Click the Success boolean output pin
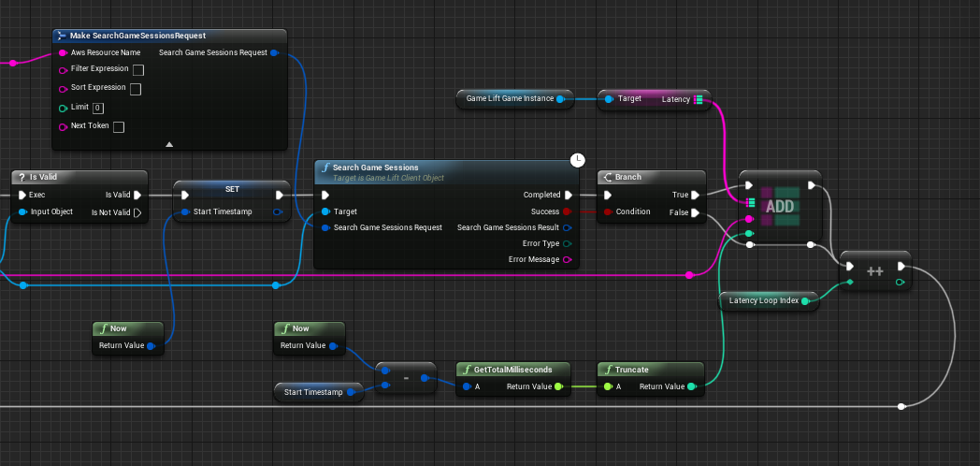This screenshot has height=466, width=980. point(567,211)
